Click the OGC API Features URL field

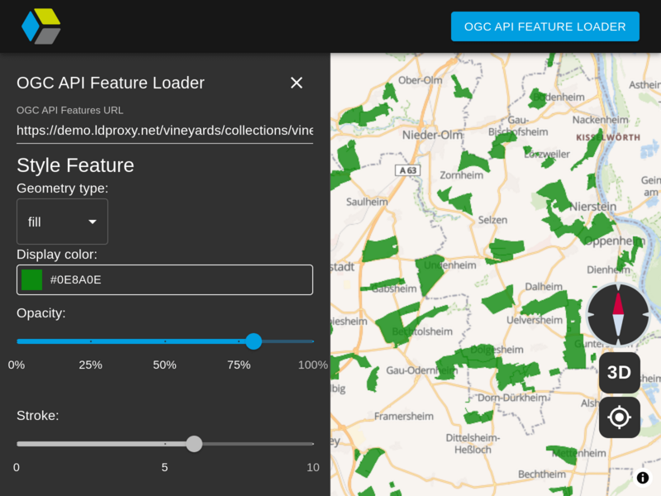(164, 131)
